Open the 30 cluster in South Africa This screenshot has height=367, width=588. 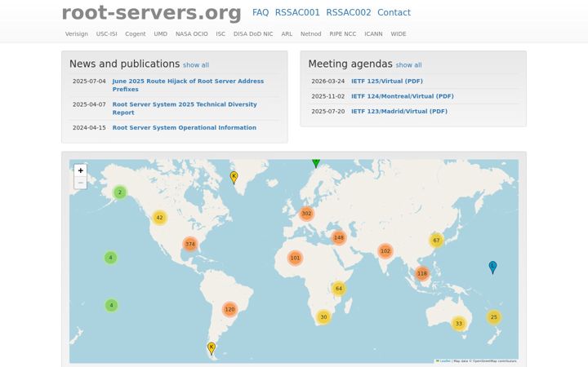pyautogui.click(x=323, y=316)
